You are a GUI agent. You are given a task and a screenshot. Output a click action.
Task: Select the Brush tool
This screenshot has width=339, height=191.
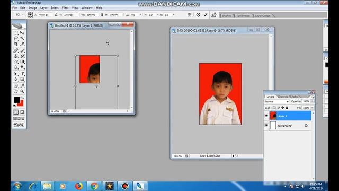click(22, 51)
